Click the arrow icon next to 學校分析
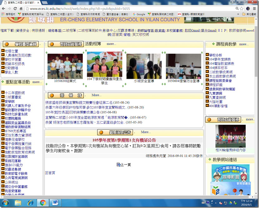The image size is (259, 208). pyautogui.click(x=207, y=54)
